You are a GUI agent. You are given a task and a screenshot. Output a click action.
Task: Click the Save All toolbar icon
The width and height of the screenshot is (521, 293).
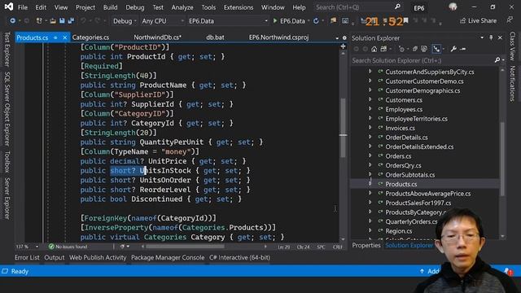[x=71, y=21]
